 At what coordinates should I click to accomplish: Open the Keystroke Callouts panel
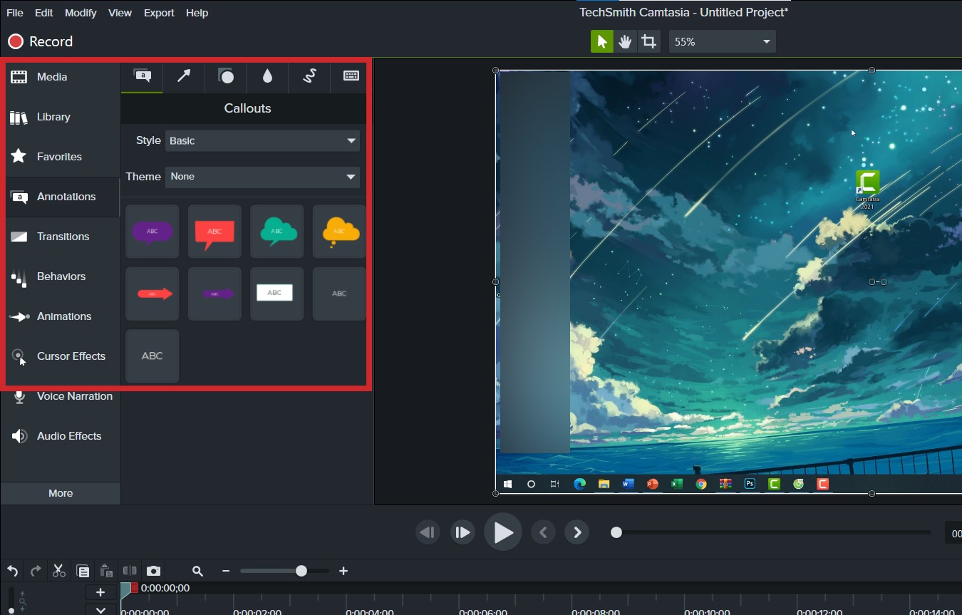(x=349, y=76)
